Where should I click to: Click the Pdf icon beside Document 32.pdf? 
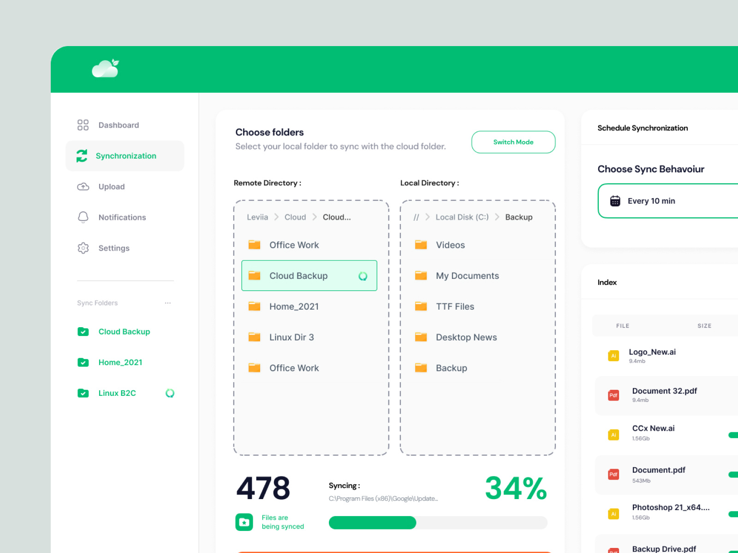point(613,395)
